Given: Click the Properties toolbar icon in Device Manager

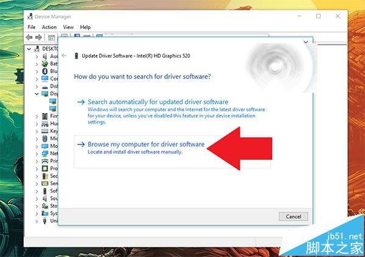Looking at the screenshot, I should pos(52,38).
